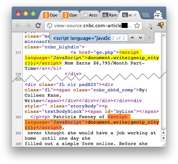Go back using the back arrow
This screenshot has height=164, width=178.
18,25
